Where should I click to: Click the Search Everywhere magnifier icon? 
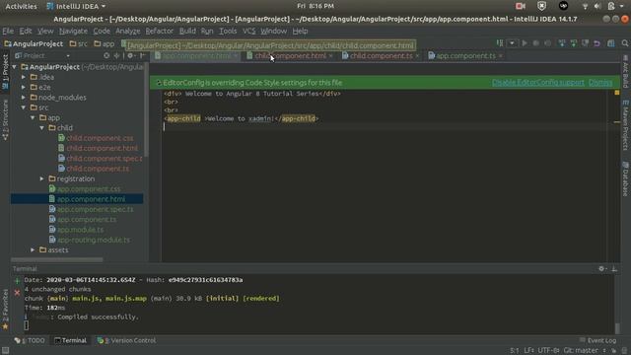click(624, 43)
